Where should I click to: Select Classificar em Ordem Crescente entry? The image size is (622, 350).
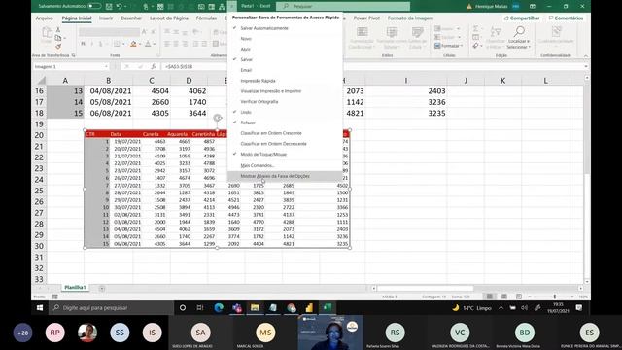(x=285, y=133)
